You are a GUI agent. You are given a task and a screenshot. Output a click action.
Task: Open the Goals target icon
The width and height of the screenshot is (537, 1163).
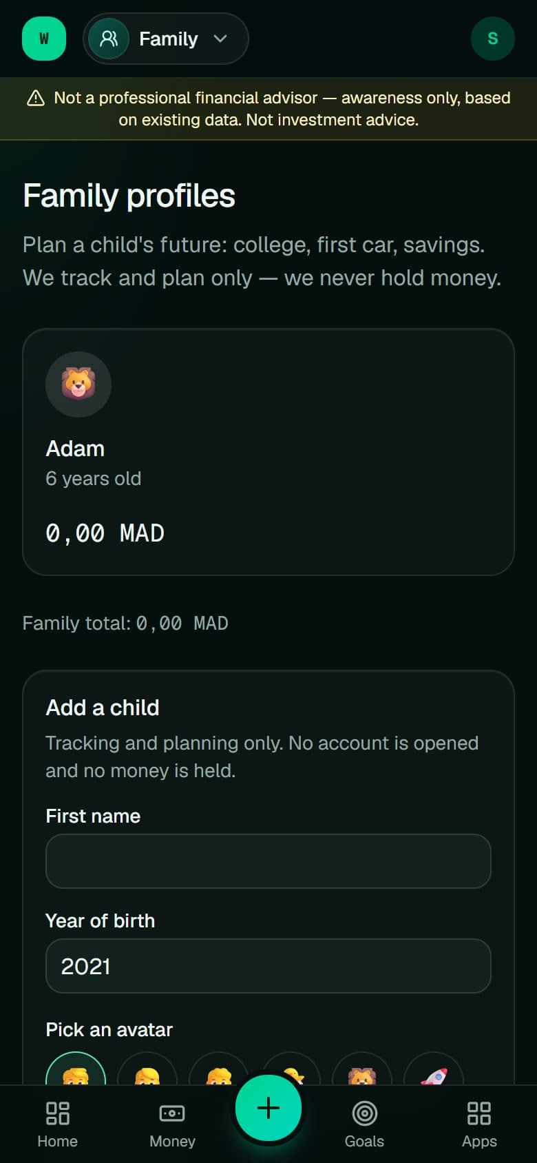(365, 1113)
